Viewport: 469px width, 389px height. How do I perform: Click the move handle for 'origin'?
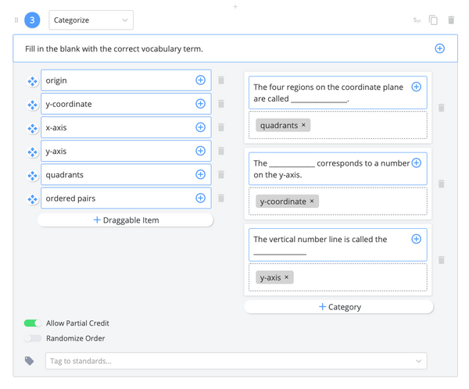point(32,81)
